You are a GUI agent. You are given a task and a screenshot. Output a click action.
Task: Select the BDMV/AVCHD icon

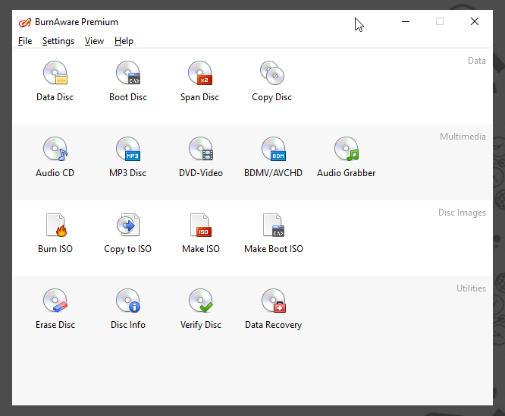pyautogui.click(x=274, y=149)
